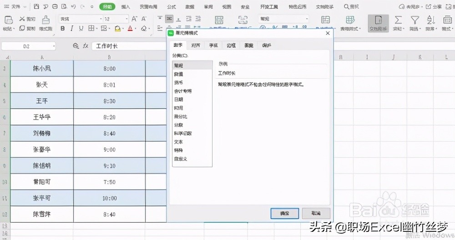Screen dimensions: 455x240
Task: Click the Top Align icon
Action: pyautogui.click(x=160, y=19)
